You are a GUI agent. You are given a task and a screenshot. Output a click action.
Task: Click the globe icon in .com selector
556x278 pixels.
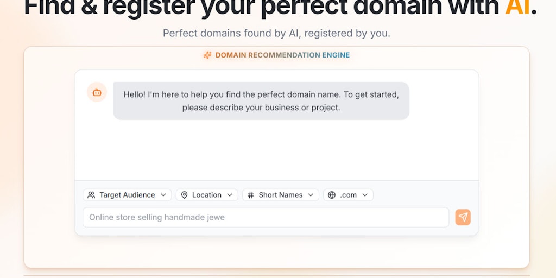(332, 195)
